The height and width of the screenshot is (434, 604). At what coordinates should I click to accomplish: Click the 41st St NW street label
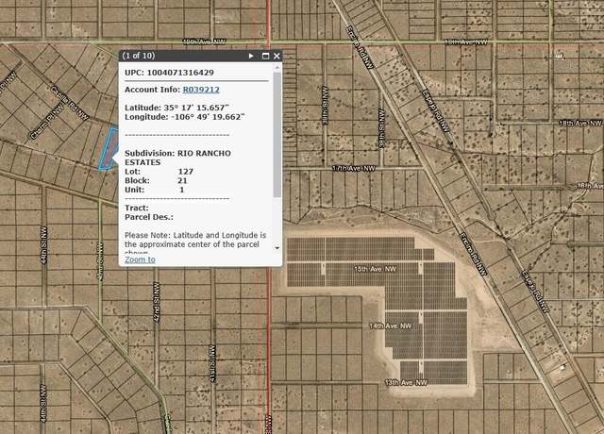[x=212, y=363]
